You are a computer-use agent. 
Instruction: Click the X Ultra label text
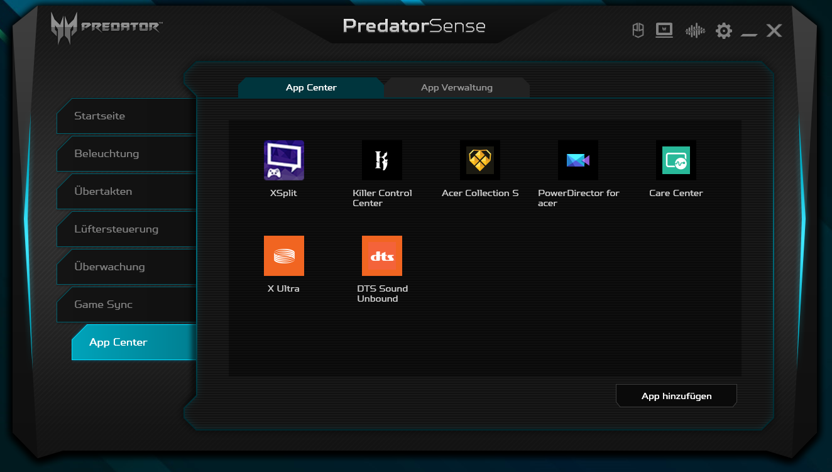(283, 288)
